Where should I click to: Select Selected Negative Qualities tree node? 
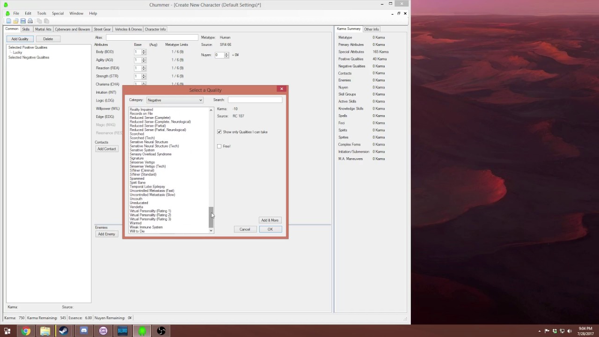[x=29, y=58]
